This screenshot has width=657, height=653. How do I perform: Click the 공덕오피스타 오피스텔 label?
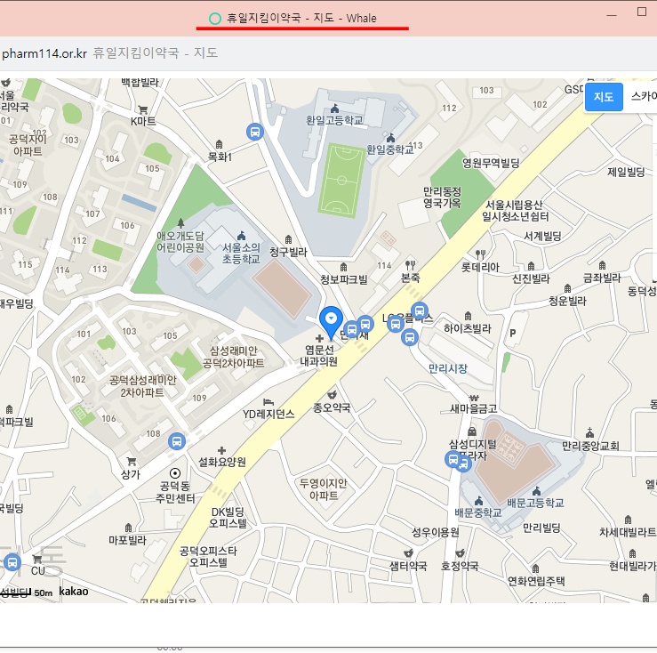[208, 556]
